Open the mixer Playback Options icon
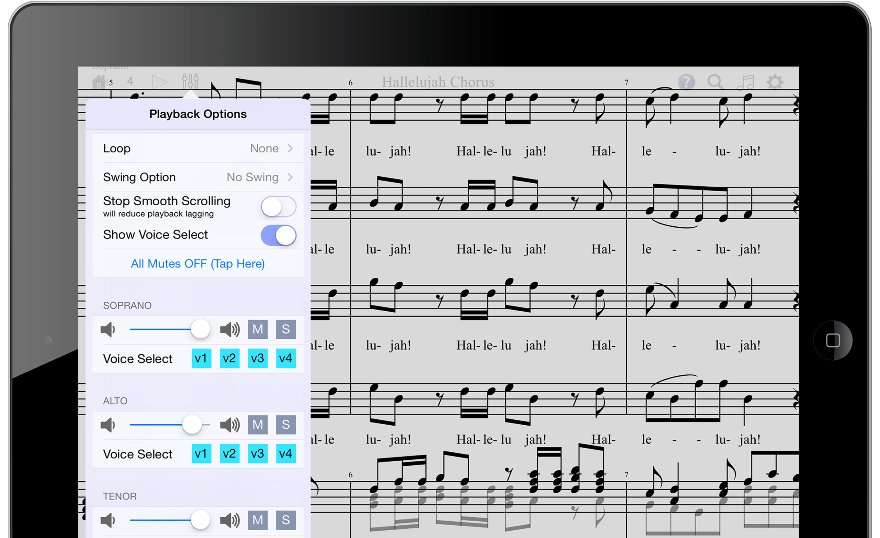The image size is (880, 538). click(191, 81)
